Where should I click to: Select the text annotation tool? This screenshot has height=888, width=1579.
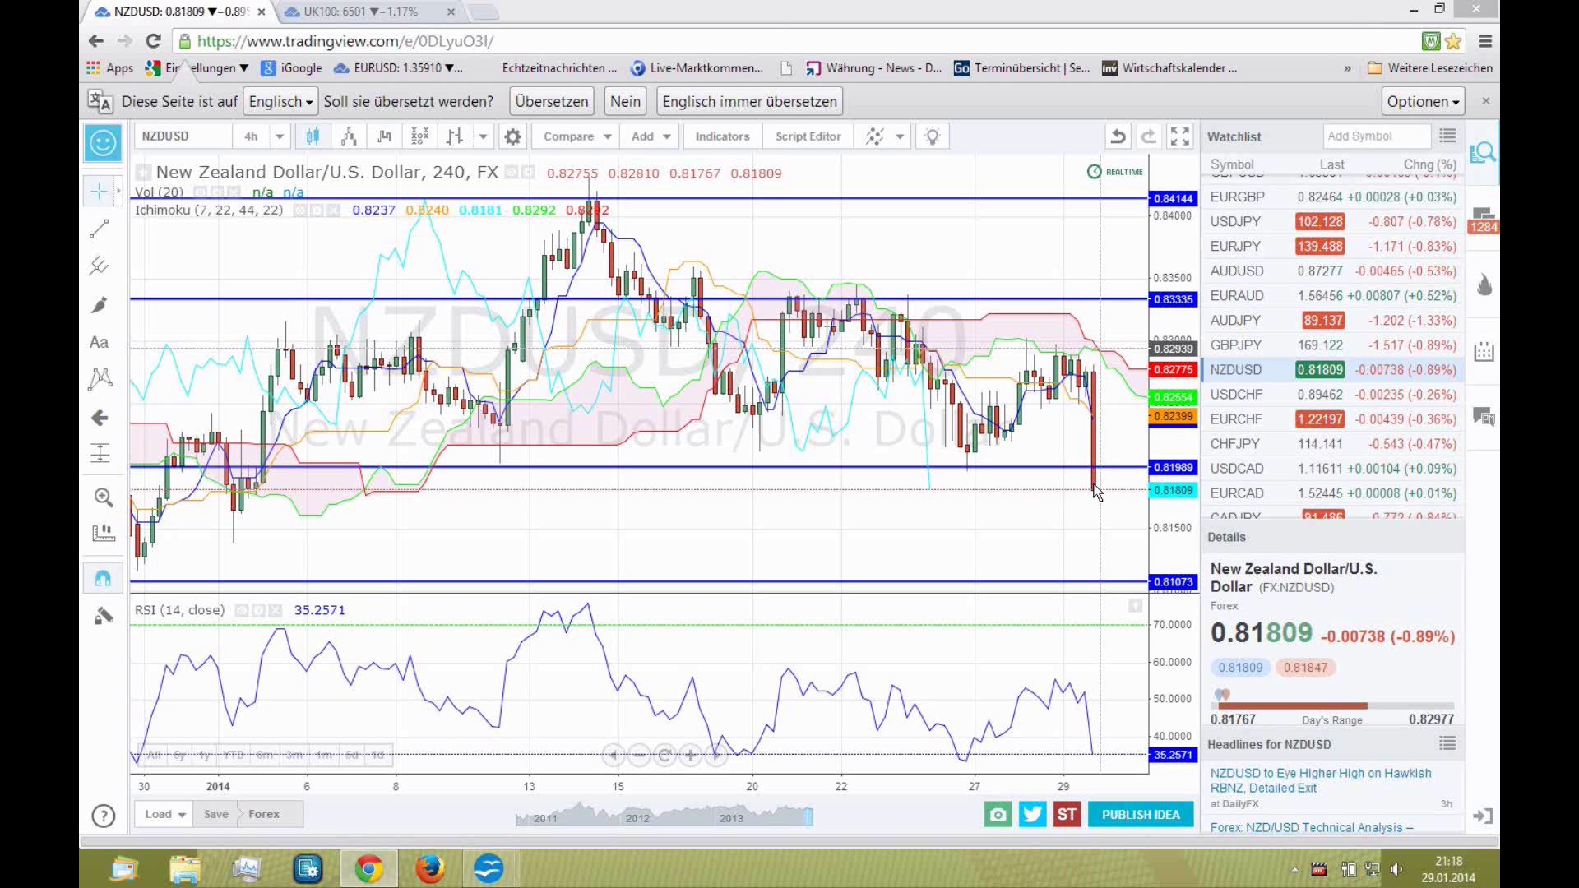point(99,342)
